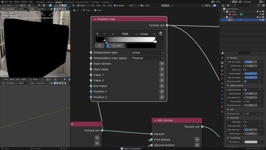Add node to Position 1 slot
This screenshot has width=266, height=150.
pyautogui.click(x=162, y=92)
